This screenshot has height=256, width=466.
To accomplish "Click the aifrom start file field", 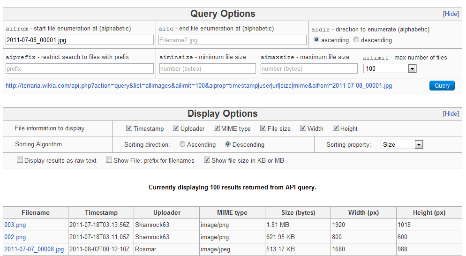I will pos(80,40).
